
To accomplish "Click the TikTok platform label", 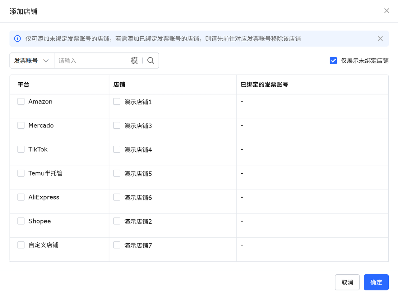I will (38, 149).
